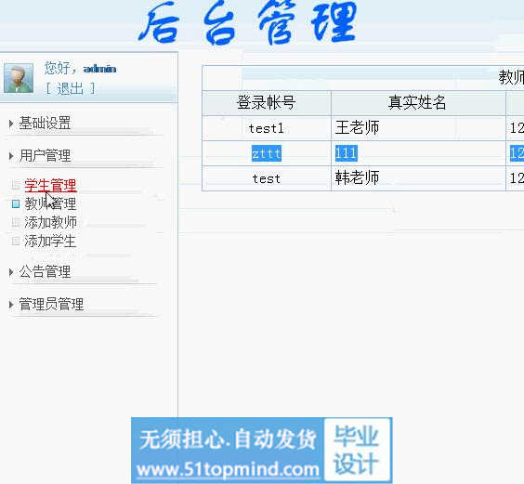Click the admin username text
Viewport: 524px width, 484px height.
click(x=99, y=69)
